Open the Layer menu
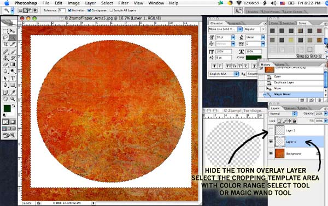 click(90, 3)
